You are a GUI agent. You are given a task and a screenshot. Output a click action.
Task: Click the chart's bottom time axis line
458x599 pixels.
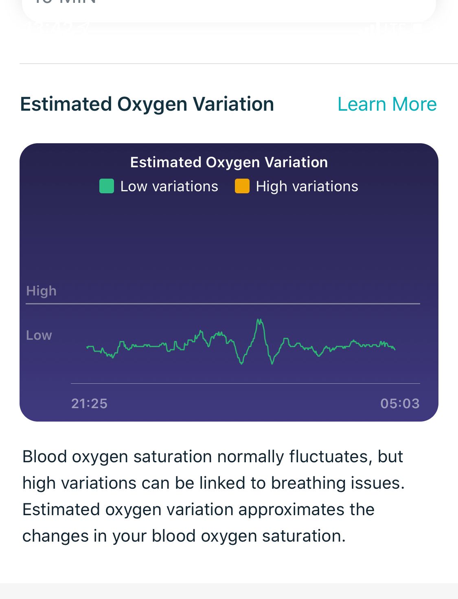245,383
